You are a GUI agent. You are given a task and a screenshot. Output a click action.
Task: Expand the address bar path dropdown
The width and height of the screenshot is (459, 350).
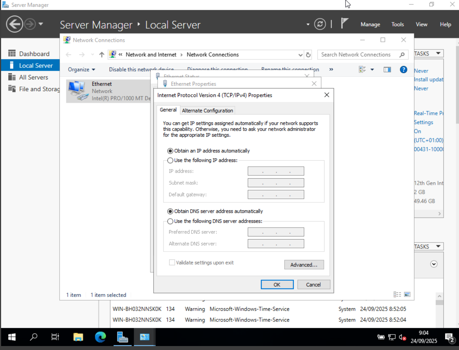click(300, 55)
